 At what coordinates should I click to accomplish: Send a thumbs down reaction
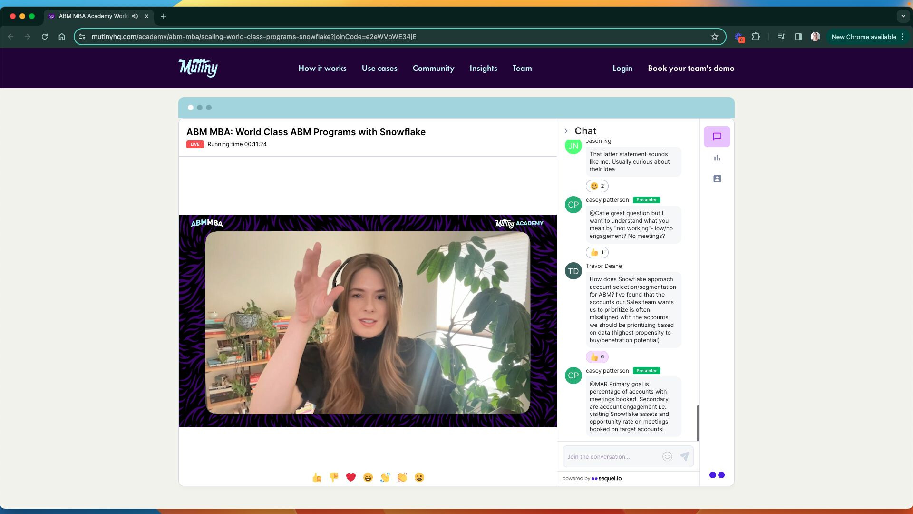pos(334,477)
